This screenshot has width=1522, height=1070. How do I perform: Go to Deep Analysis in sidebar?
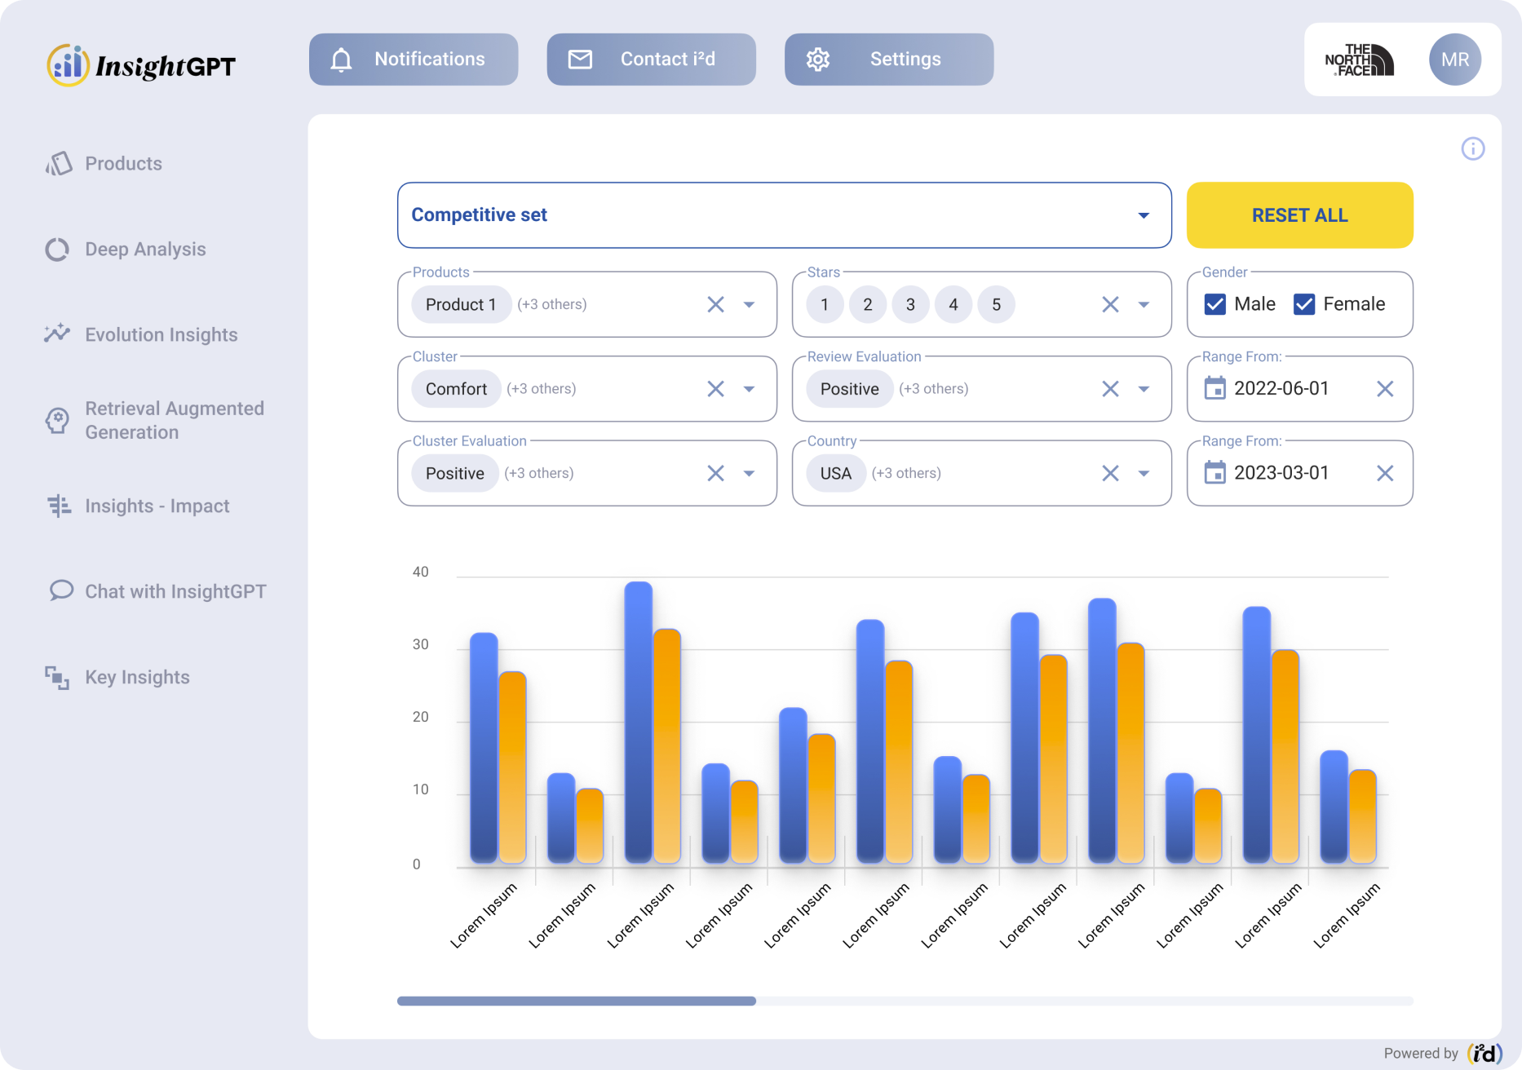[x=145, y=250]
